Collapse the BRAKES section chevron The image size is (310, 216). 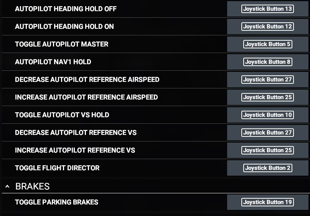pyautogui.click(x=7, y=186)
